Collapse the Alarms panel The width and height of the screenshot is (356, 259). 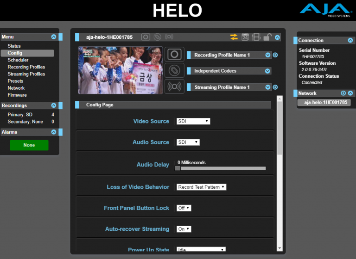[x=54, y=132]
